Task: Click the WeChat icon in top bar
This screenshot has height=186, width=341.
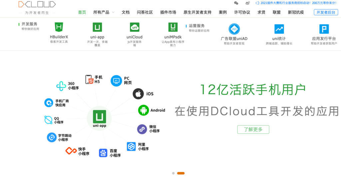Action: (236, 3)
